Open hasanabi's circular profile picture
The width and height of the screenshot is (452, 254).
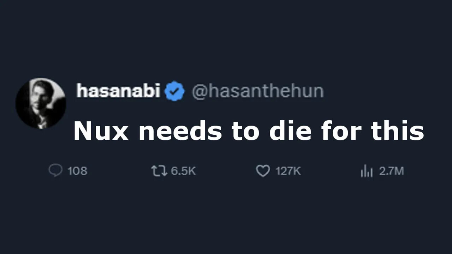[41, 103]
